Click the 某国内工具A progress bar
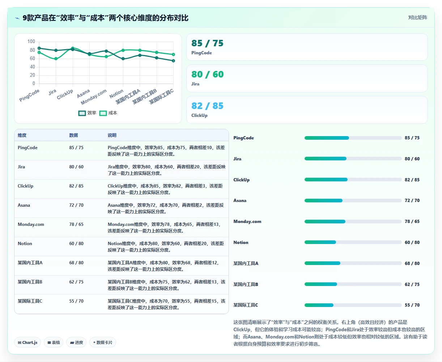This screenshot has height=362, width=442. point(353,263)
